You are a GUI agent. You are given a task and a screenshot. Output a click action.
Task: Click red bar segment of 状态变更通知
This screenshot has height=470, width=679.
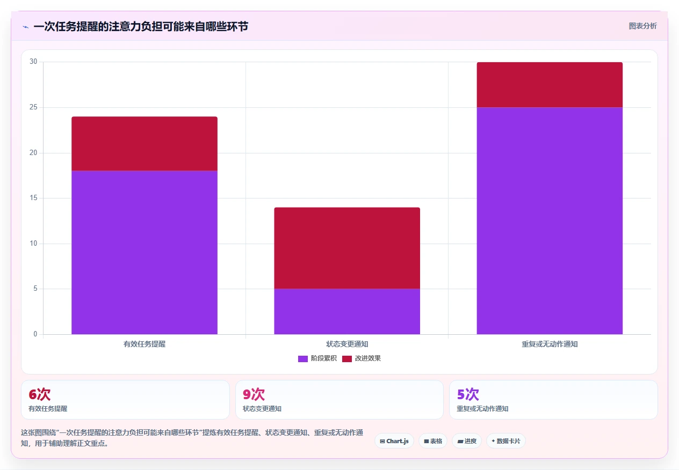coord(347,248)
